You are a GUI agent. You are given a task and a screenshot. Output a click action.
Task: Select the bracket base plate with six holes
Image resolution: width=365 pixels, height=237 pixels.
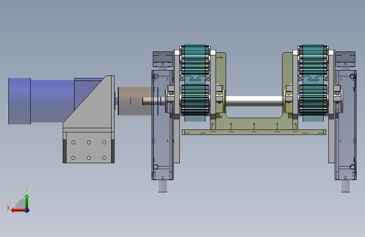click(x=89, y=148)
